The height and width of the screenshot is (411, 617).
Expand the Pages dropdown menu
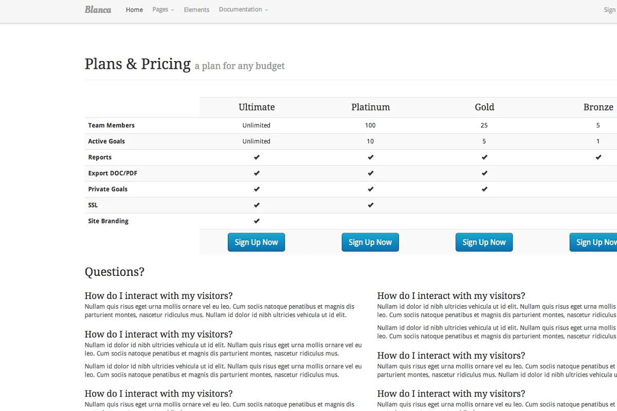pos(163,10)
